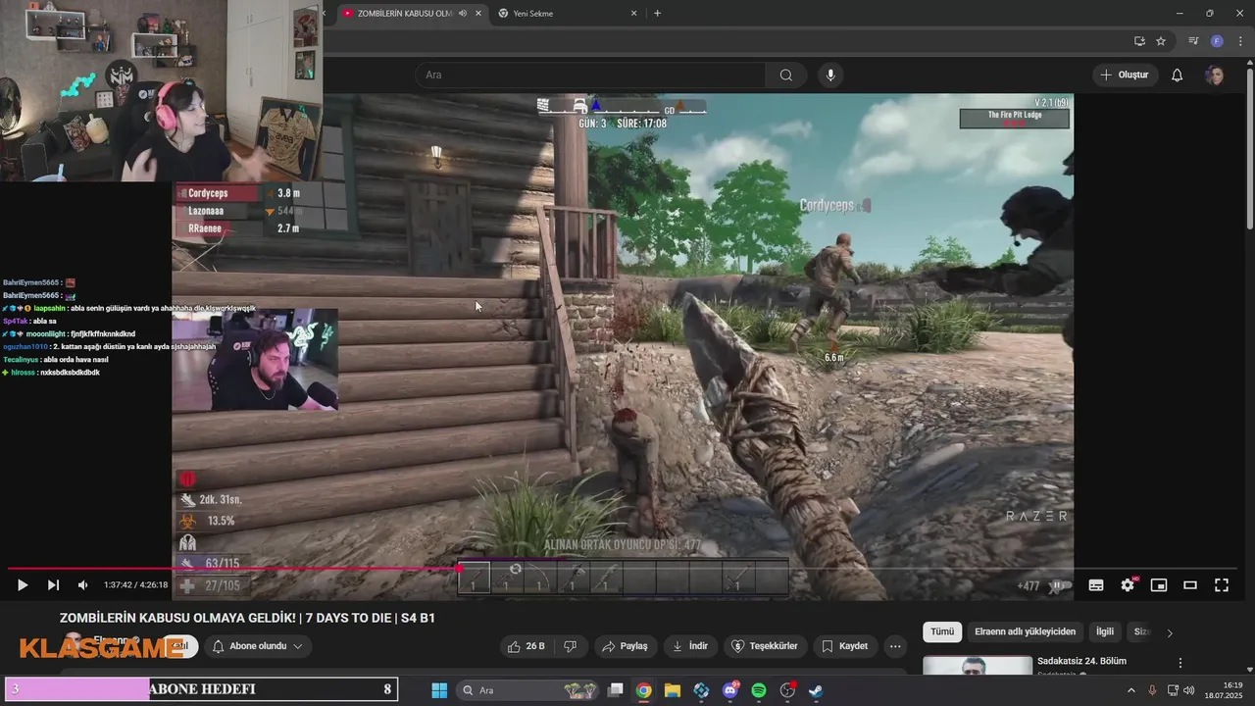This screenshot has width=1255, height=706.
Task: Start voice search with microphone
Action: (830, 75)
